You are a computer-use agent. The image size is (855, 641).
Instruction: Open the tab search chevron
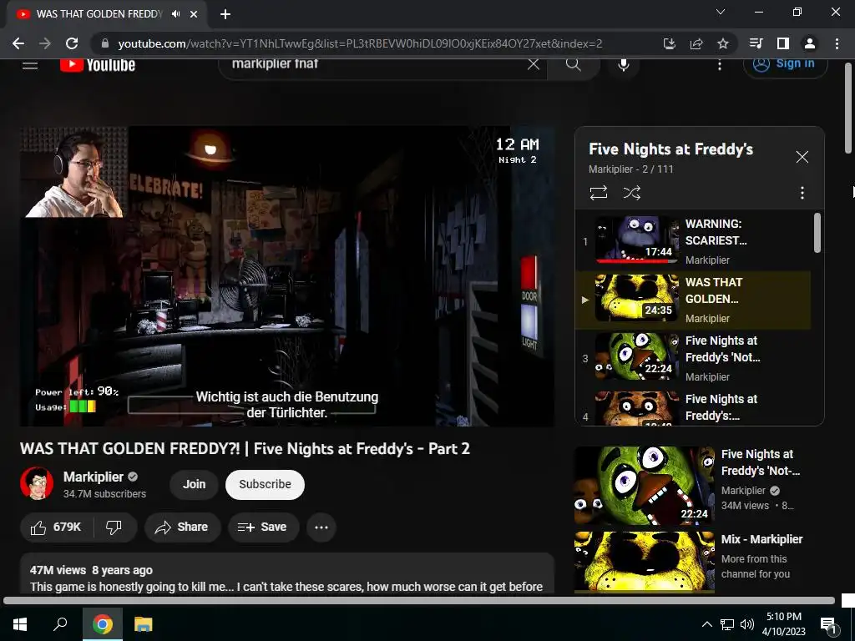tap(721, 12)
